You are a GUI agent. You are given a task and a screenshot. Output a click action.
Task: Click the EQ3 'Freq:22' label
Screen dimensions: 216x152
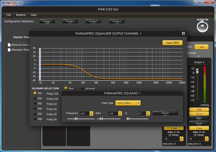(52, 104)
